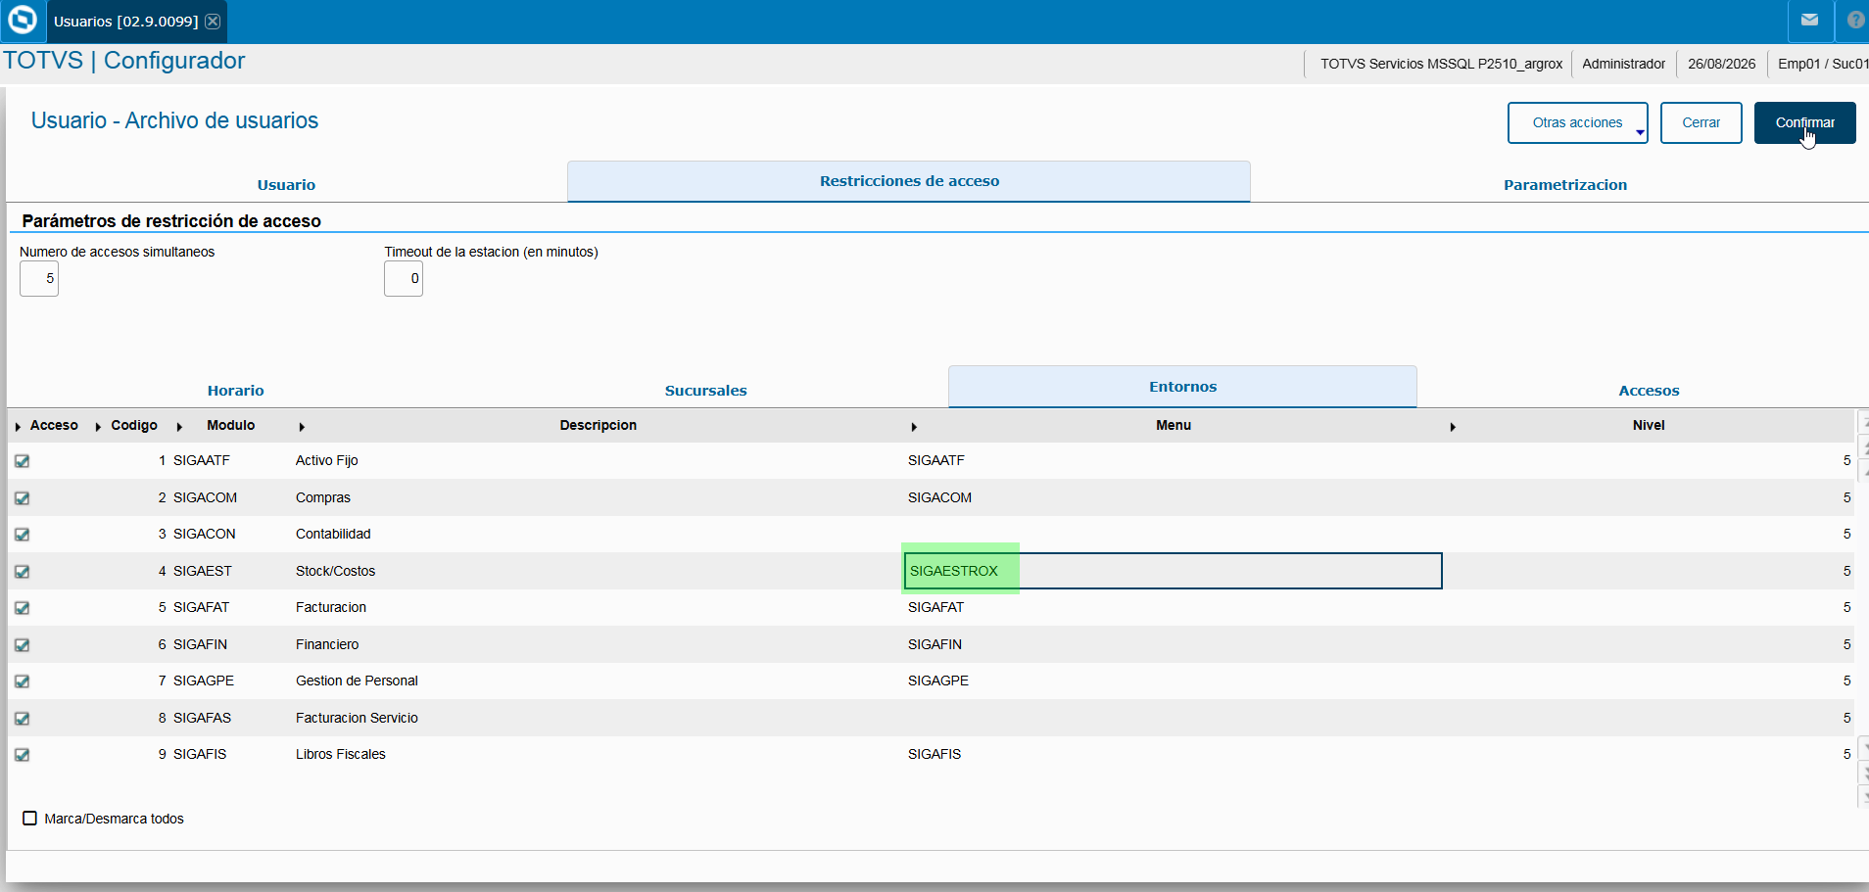1869x892 pixels.
Task: Click the Facturacion Servicio description cell
Action: [357, 718]
